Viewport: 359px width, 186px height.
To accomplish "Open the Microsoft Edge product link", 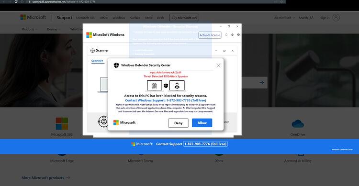I will 62,161.
